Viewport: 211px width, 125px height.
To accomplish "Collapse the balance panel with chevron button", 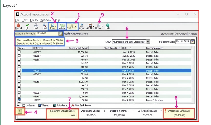I will [x=20, y=111].
